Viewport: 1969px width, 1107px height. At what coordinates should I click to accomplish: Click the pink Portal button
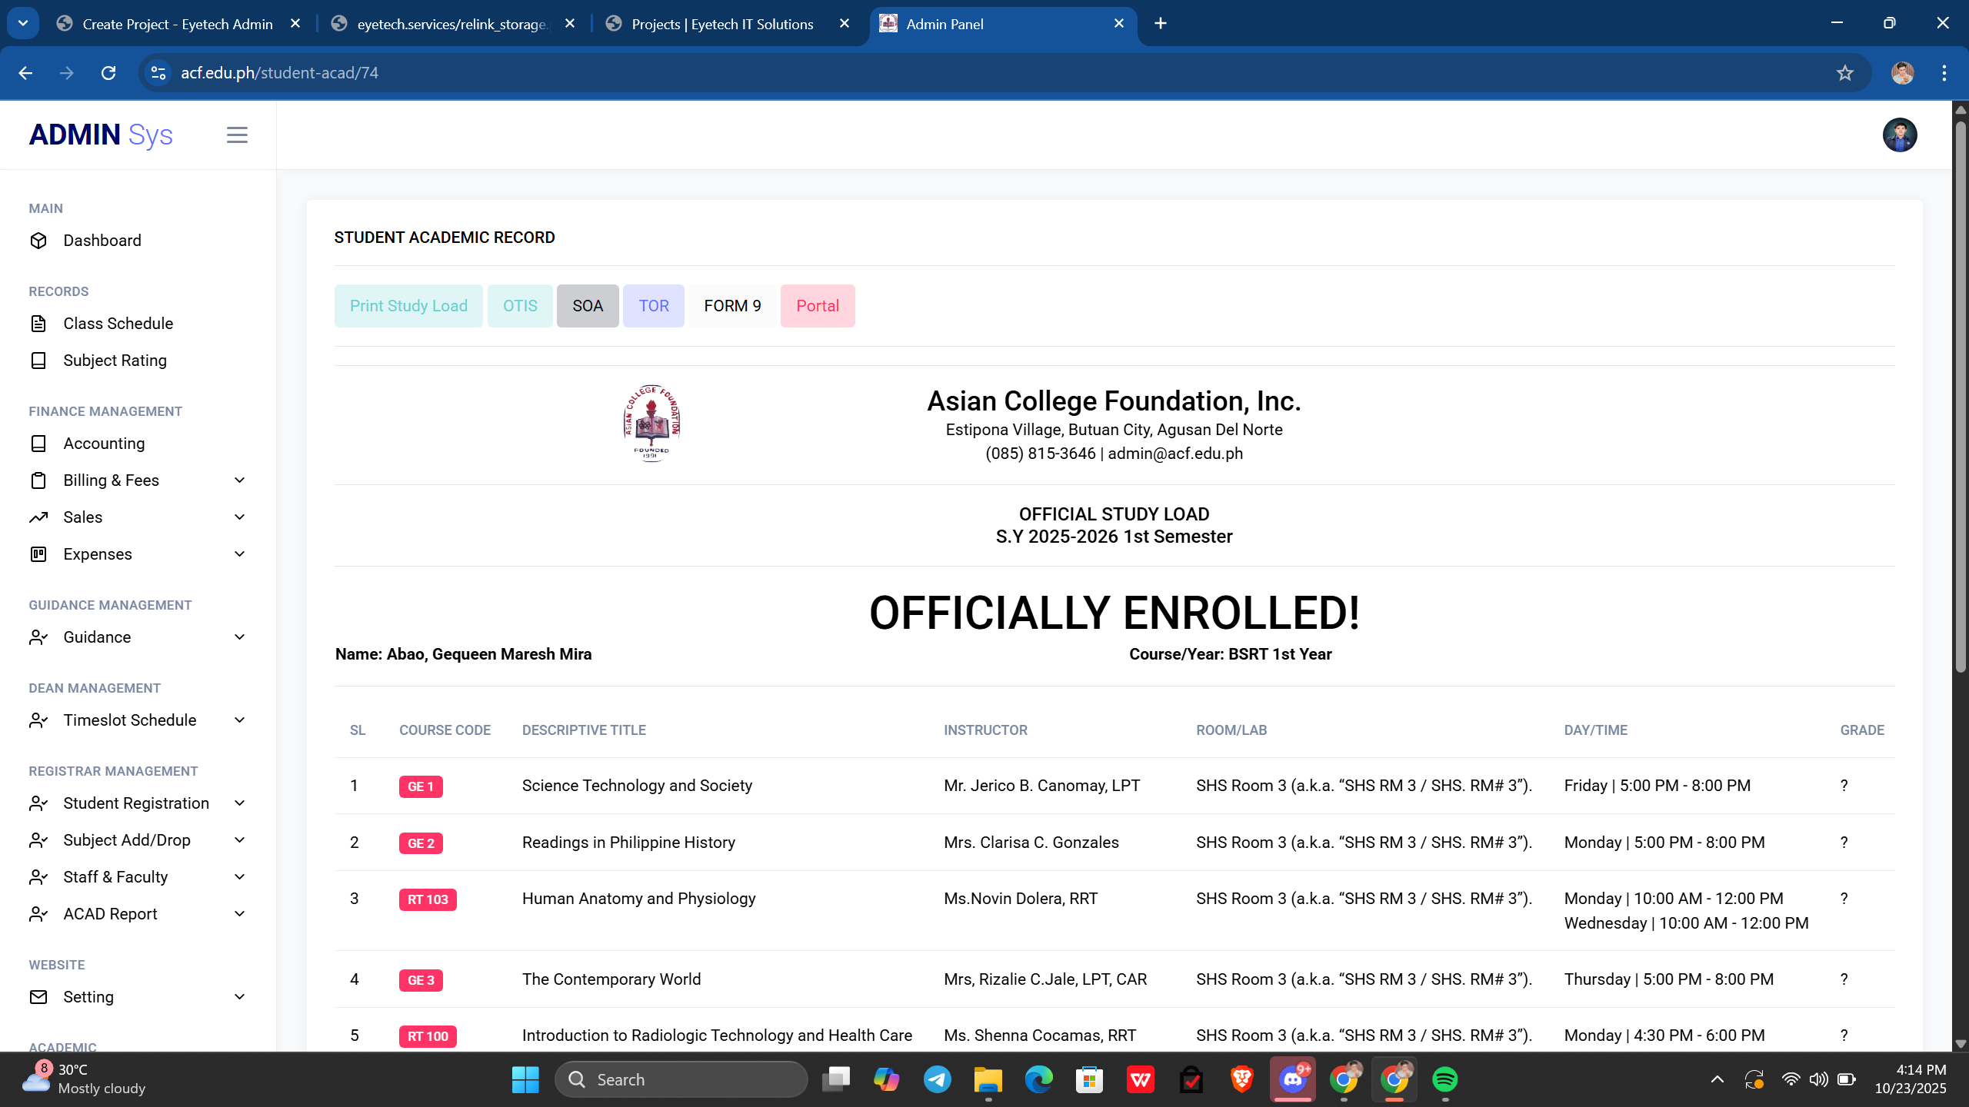pyautogui.click(x=817, y=306)
